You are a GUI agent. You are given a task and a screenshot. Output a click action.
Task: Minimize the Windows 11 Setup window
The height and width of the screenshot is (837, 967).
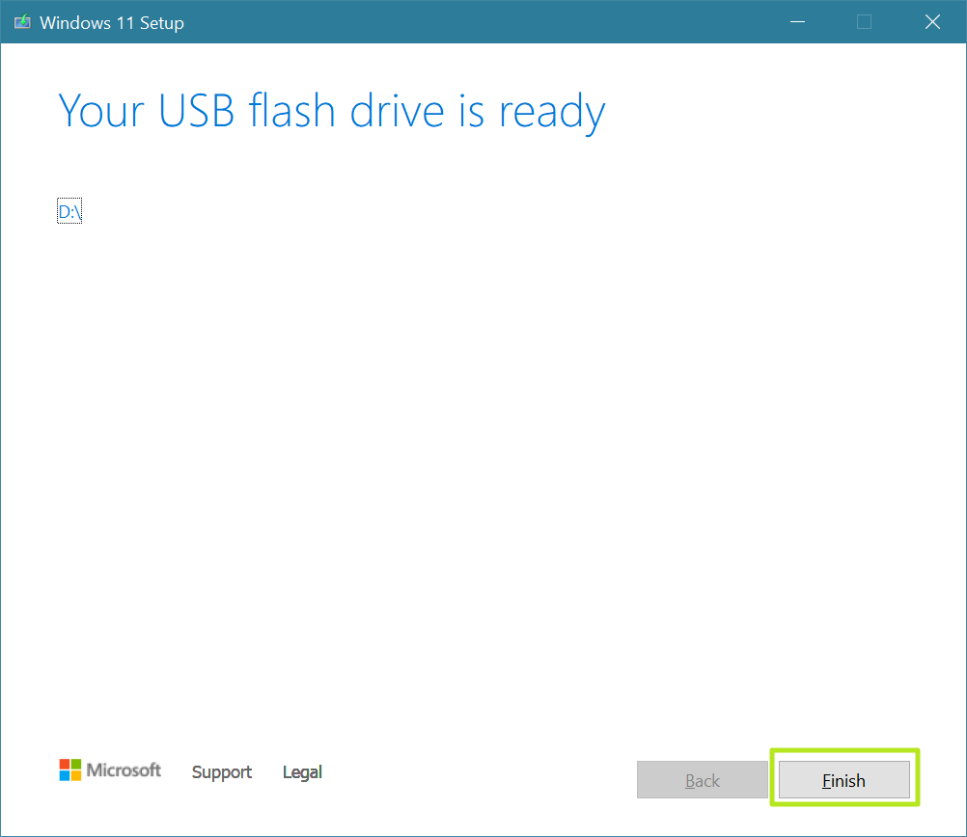point(796,21)
